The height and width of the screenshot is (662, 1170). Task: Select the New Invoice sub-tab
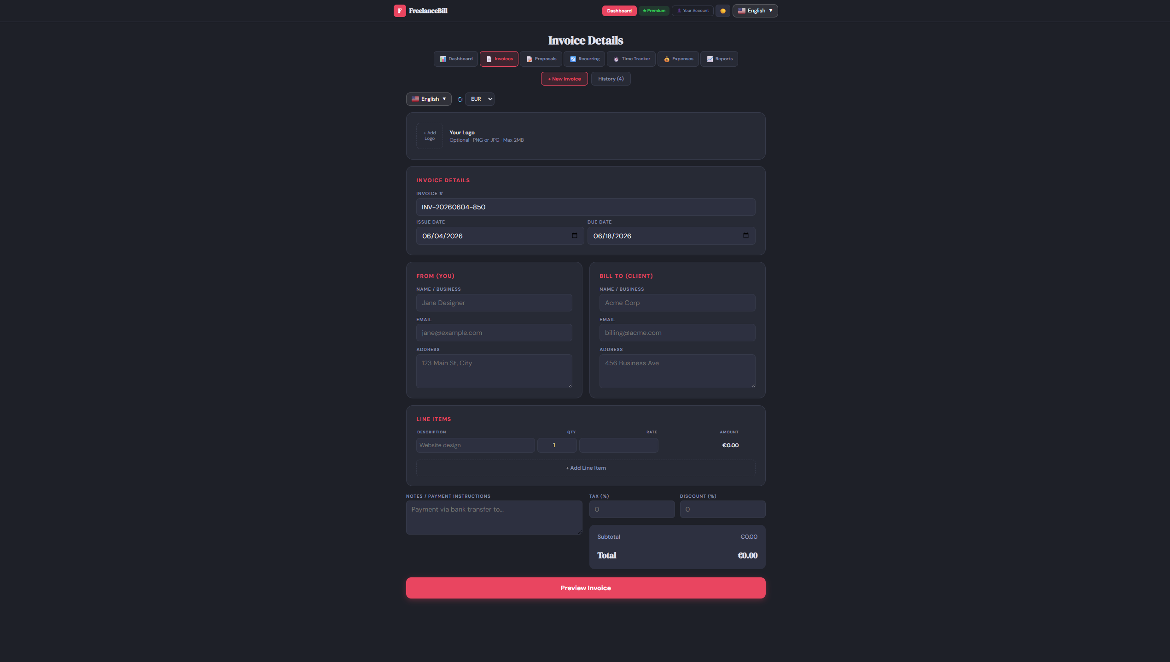pyautogui.click(x=564, y=79)
